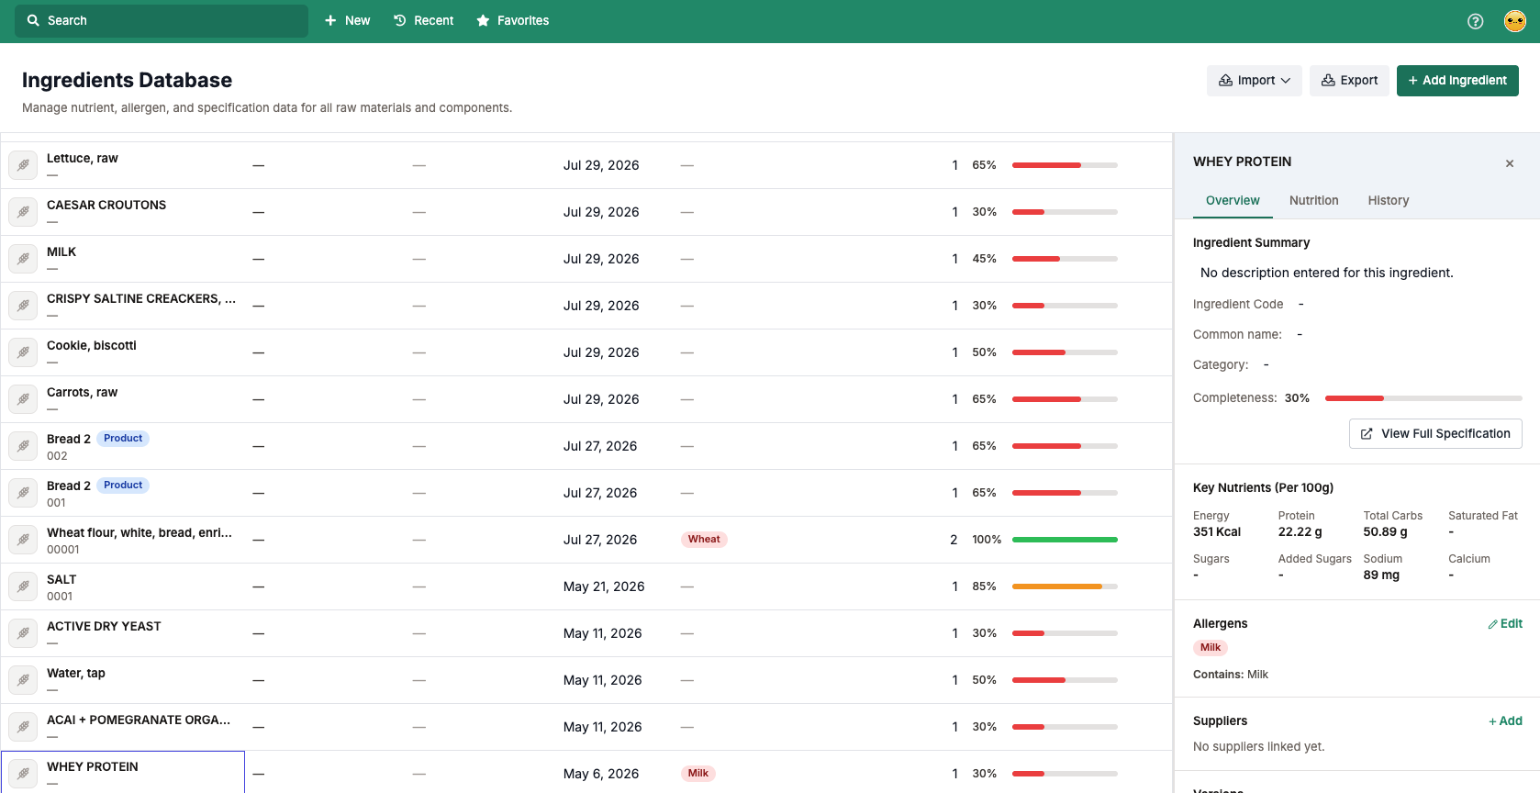Click the CAESAR CROUTONS ingredient icon
Viewport: 1540px width, 793px height.
coord(23,212)
